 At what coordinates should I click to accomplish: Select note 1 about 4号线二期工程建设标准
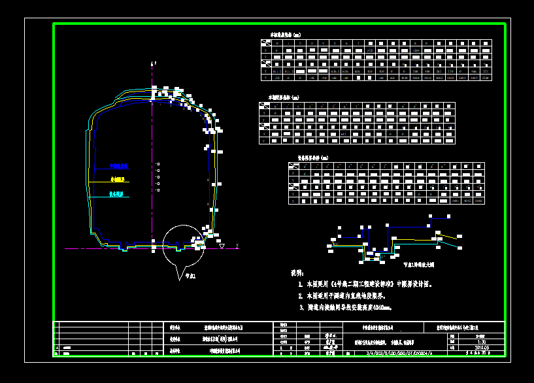(365, 284)
